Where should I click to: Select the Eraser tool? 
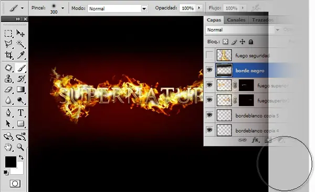[x=8, y=89]
